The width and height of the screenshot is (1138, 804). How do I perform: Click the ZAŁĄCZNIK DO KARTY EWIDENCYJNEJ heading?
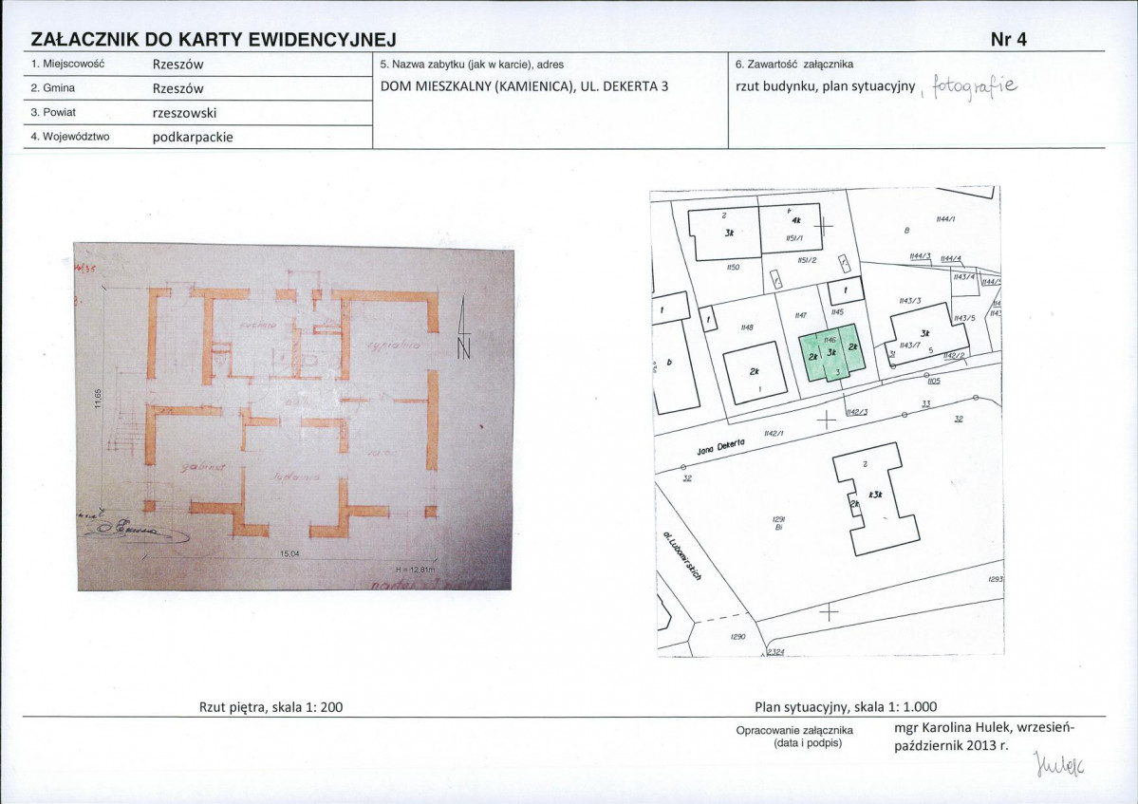coord(214,40)
